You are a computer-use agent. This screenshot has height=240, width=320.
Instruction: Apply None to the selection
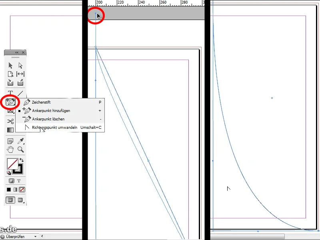coord(22,190)
